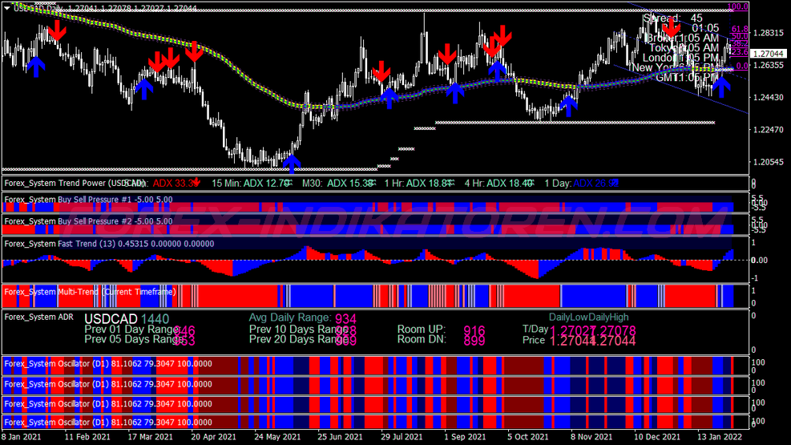Select the Forex_System ADR label
Viewport: 791px width, 445px height.
click(38, 317)
